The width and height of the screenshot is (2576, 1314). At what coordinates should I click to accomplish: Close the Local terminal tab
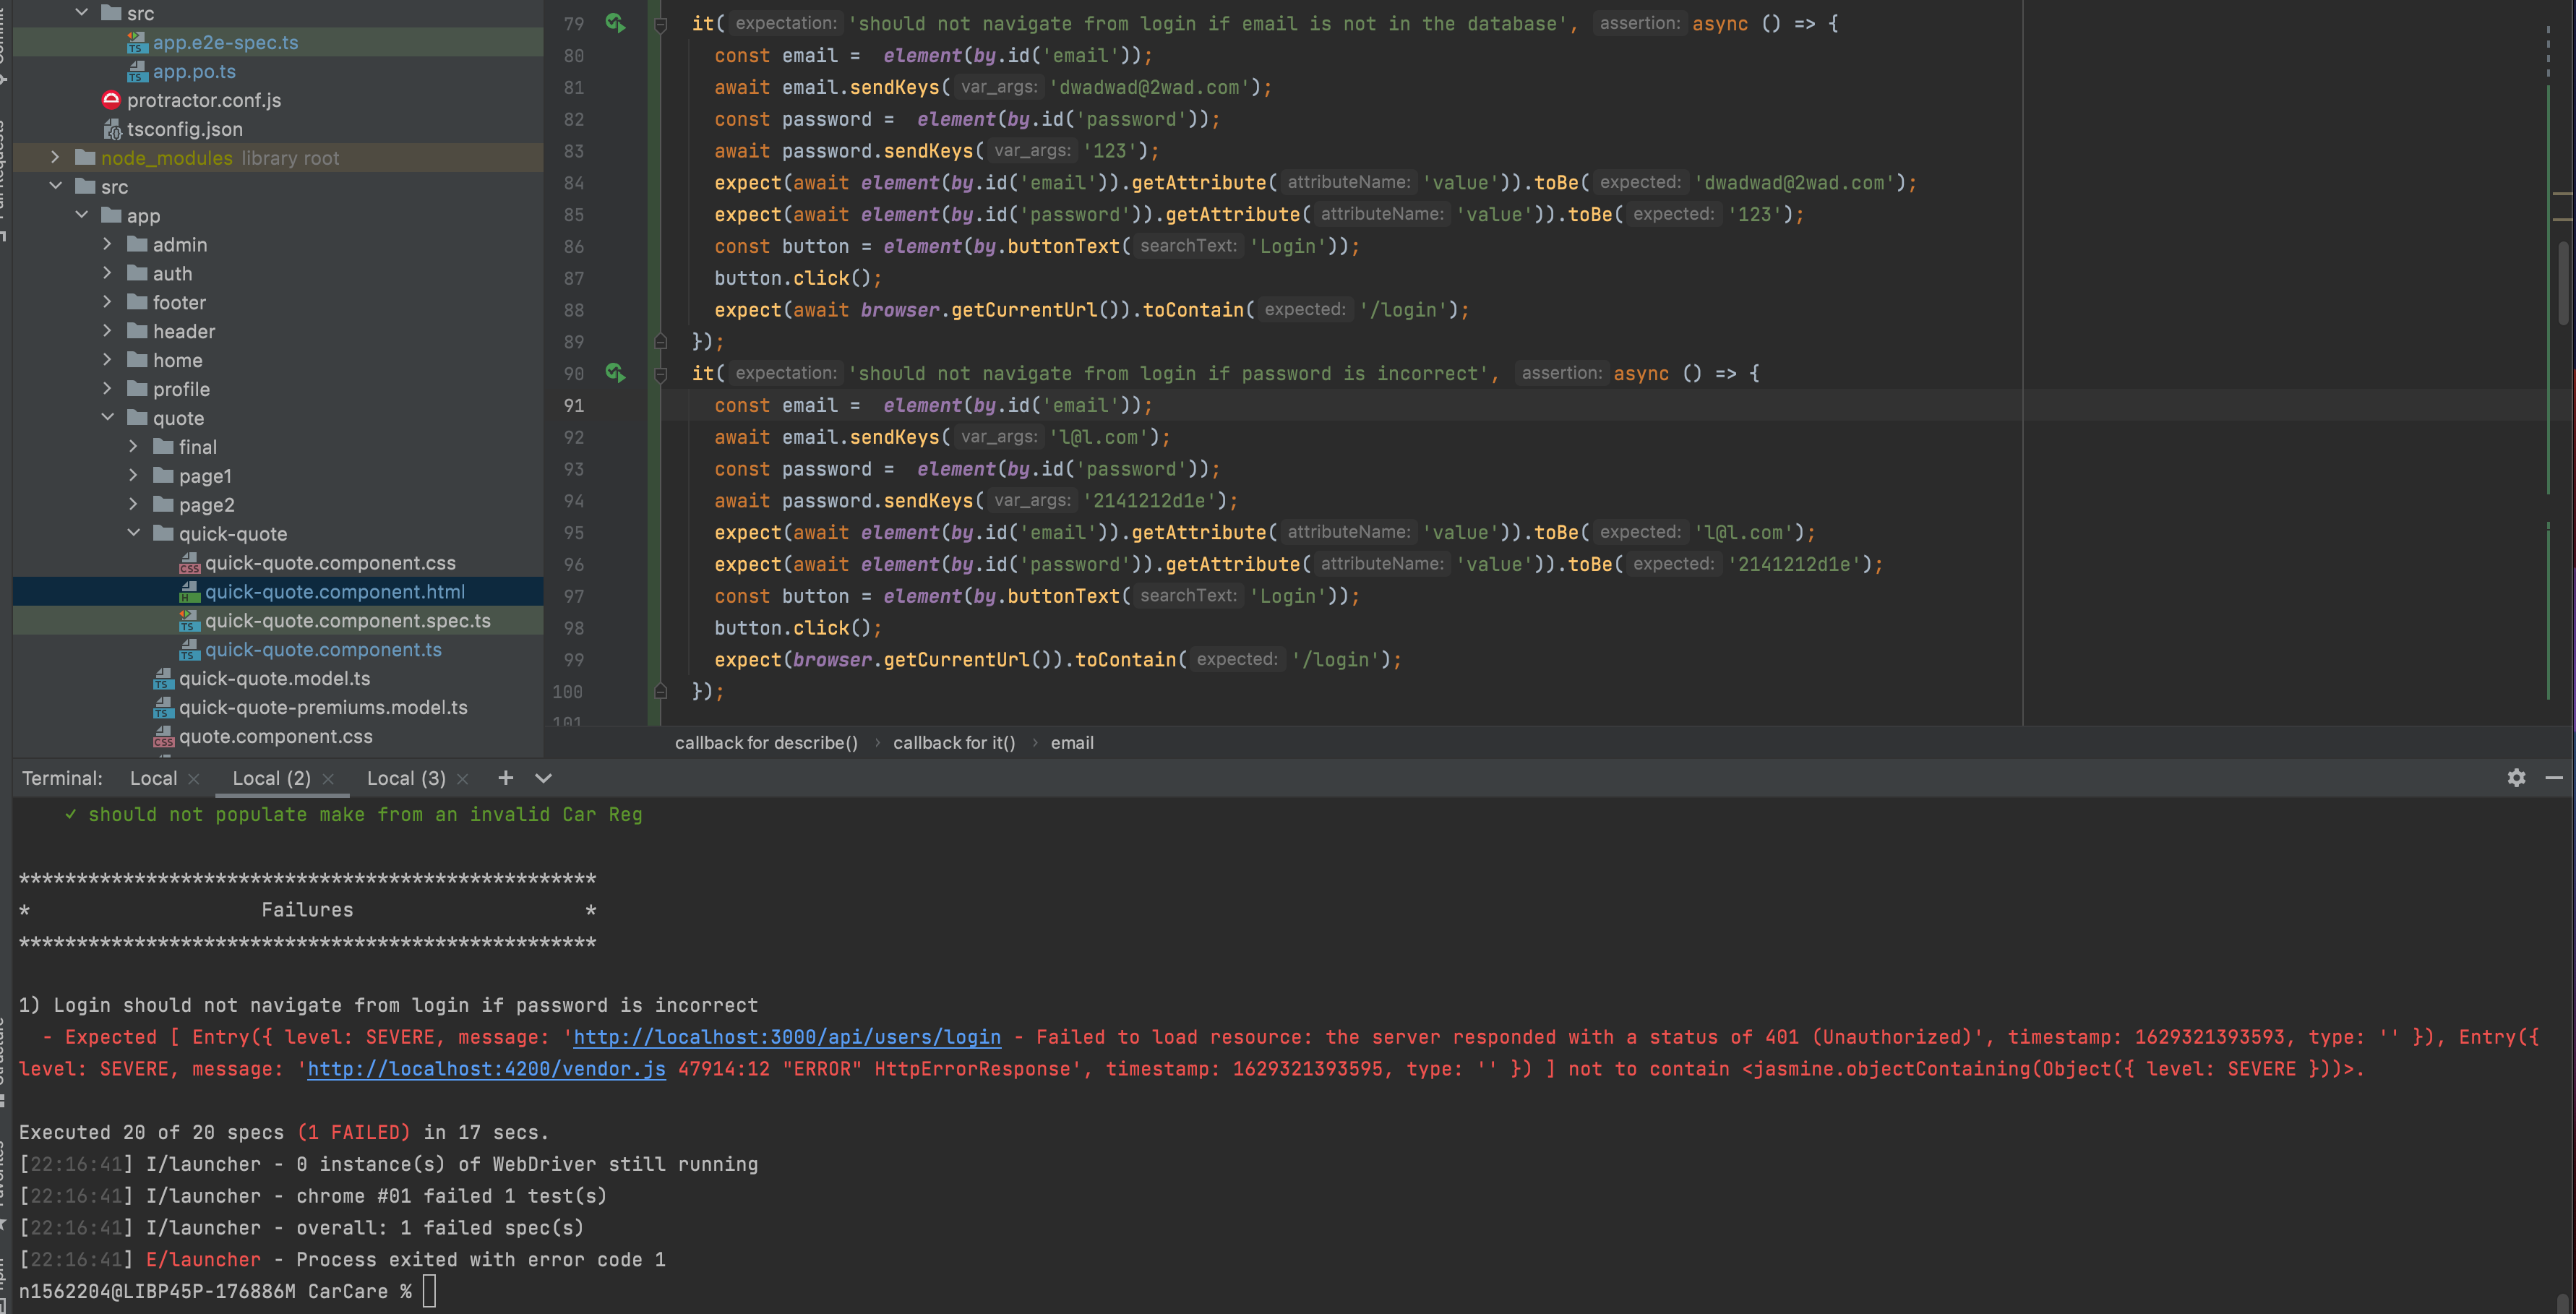(194, 779)
